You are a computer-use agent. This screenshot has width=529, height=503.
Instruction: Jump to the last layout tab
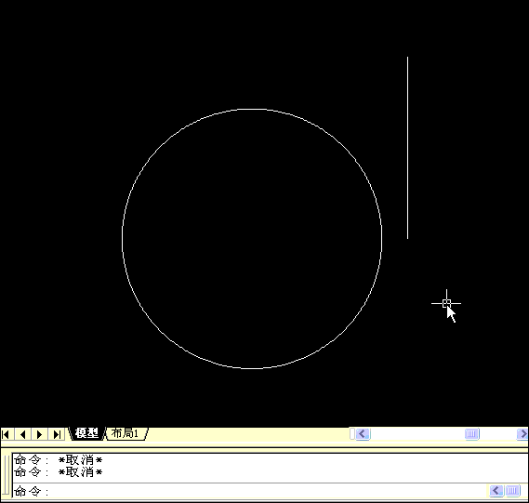click(x=57, y=434)
